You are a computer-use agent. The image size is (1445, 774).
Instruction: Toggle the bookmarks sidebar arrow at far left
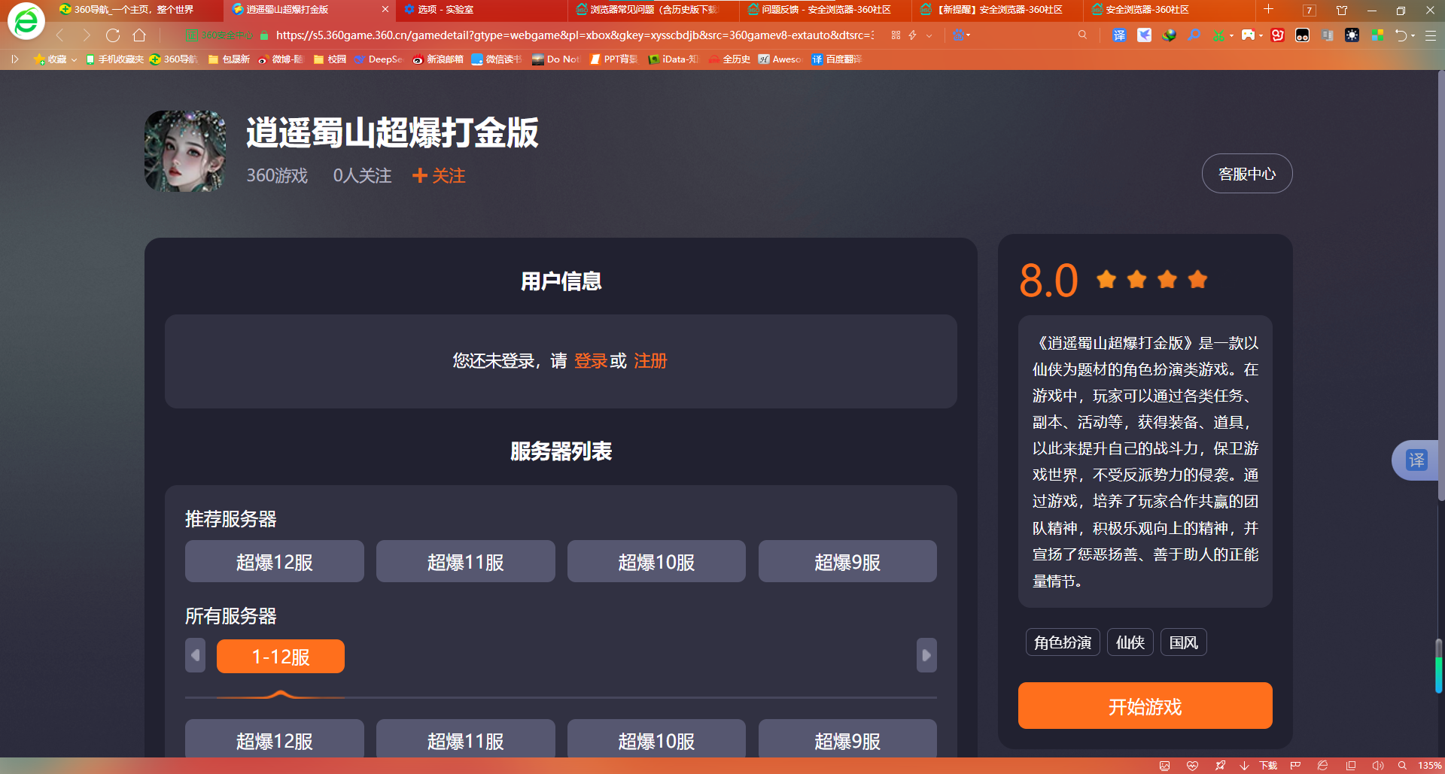point(14,59)
